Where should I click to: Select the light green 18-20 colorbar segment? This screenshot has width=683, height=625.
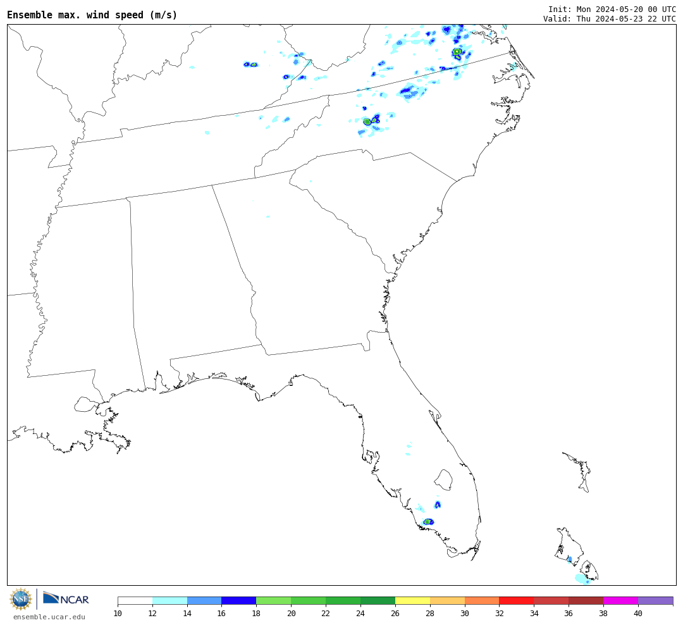point(274,601)
